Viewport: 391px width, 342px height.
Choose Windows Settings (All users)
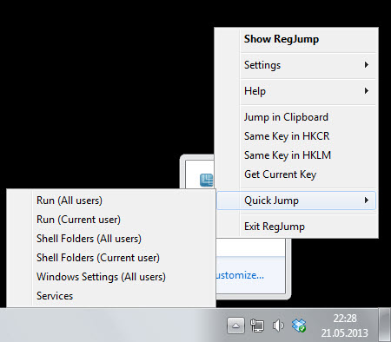pyautogui.click(x=111, y=277)
